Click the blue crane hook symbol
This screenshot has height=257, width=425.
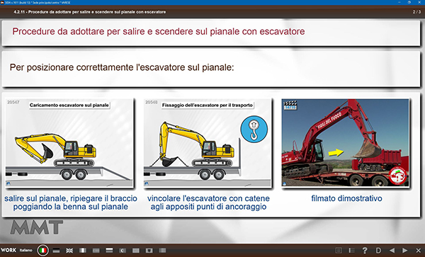[x=254, y=129]
